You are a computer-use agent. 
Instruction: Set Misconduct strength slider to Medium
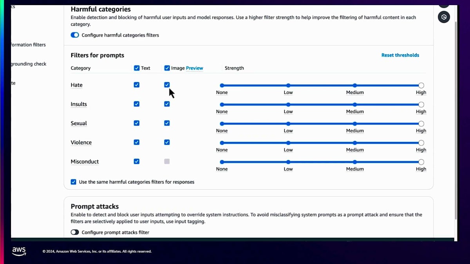point(355,162)
